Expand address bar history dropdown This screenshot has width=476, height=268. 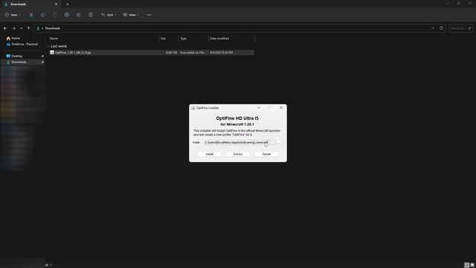tap(433, 28)
